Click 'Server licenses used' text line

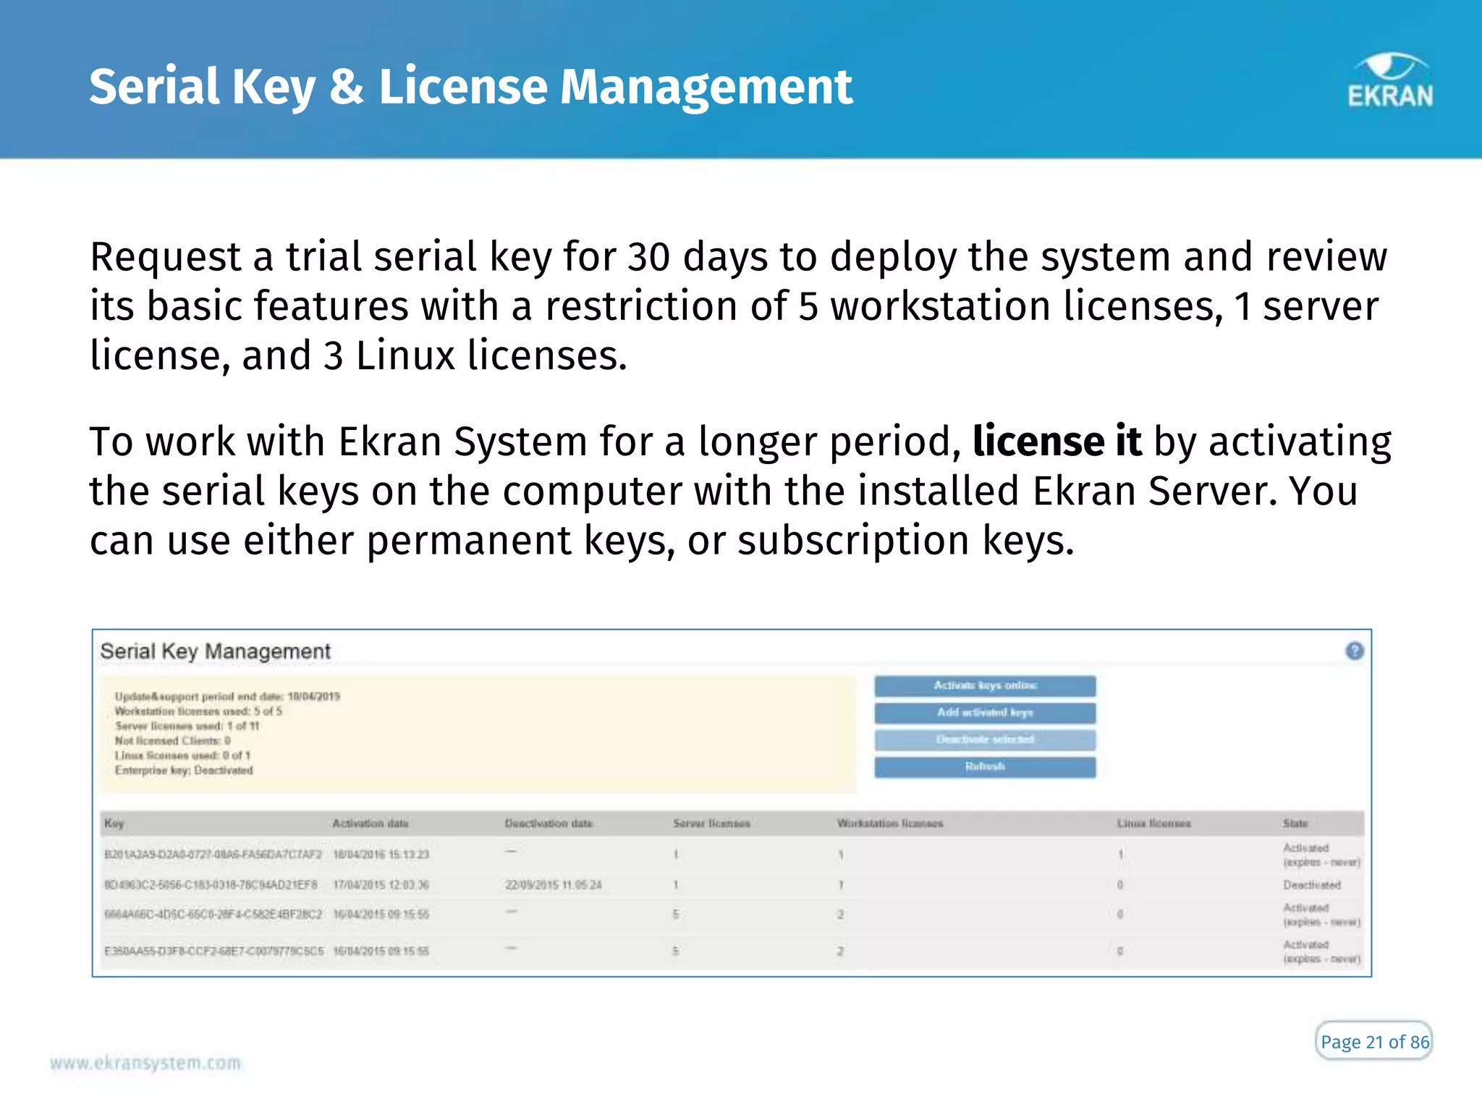point(187,726)
